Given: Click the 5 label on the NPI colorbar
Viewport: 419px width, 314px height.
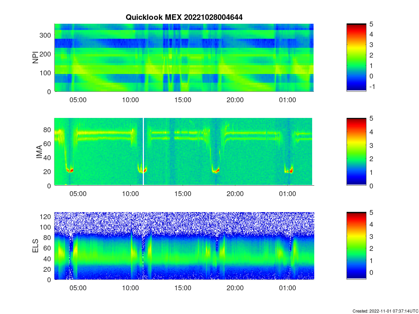Looking at the screenshot, I should pos(371,24).
